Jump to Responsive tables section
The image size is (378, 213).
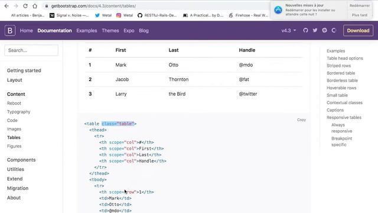click(x=344, y=117)
